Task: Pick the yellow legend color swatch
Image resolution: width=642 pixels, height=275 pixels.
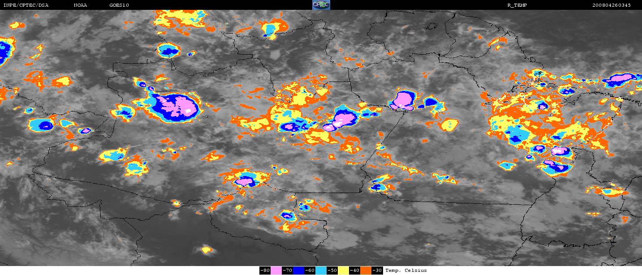Action: pyautogui.click(x=344, y=271)
